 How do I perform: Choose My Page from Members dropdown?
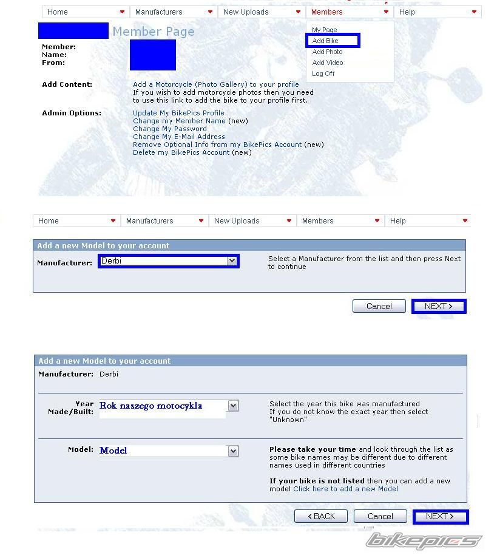pyautogui.click(x=325, y=30)
